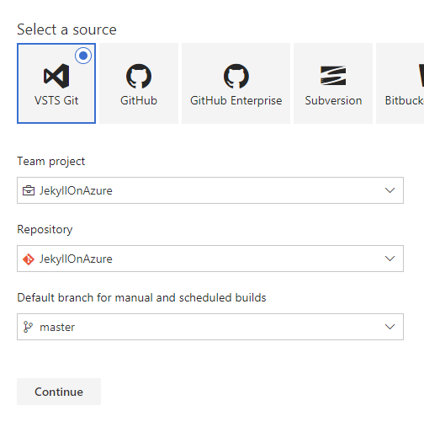Click the Select a source heading
Image resolution: width=424 pixels, height=427 pixels.
66,29
